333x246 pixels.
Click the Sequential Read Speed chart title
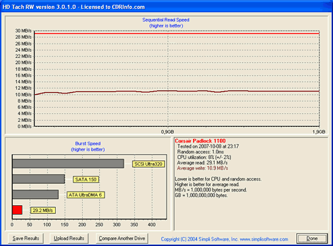166,20
